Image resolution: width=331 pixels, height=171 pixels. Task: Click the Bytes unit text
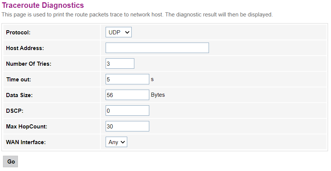click(158, 95)
